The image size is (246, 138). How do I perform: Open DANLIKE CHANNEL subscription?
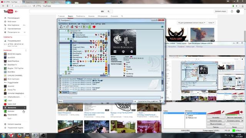[15, 76]
